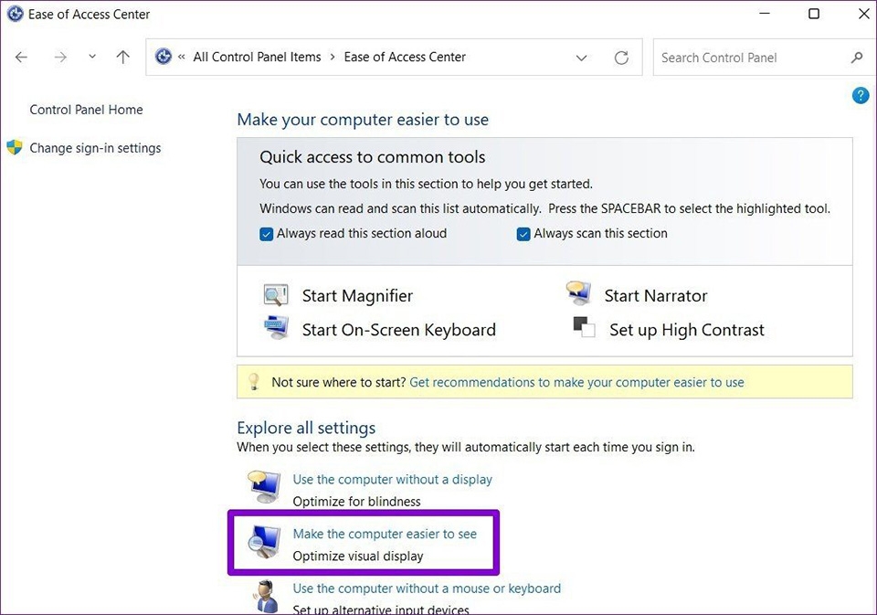Navigate to All Control Panel Items breadcrumb
The height and width of the screenshot is (615, 877).
tap(257, 57)
